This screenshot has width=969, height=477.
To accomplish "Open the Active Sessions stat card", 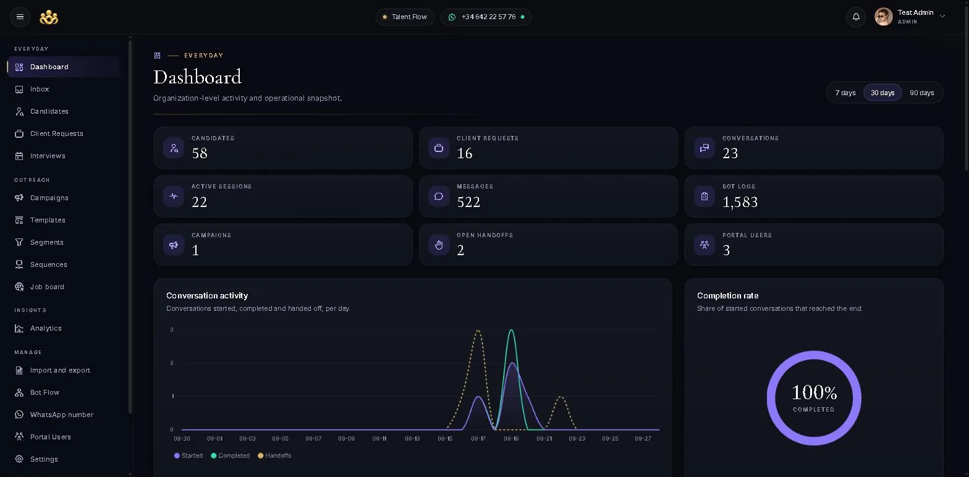I will coord(283,196).
